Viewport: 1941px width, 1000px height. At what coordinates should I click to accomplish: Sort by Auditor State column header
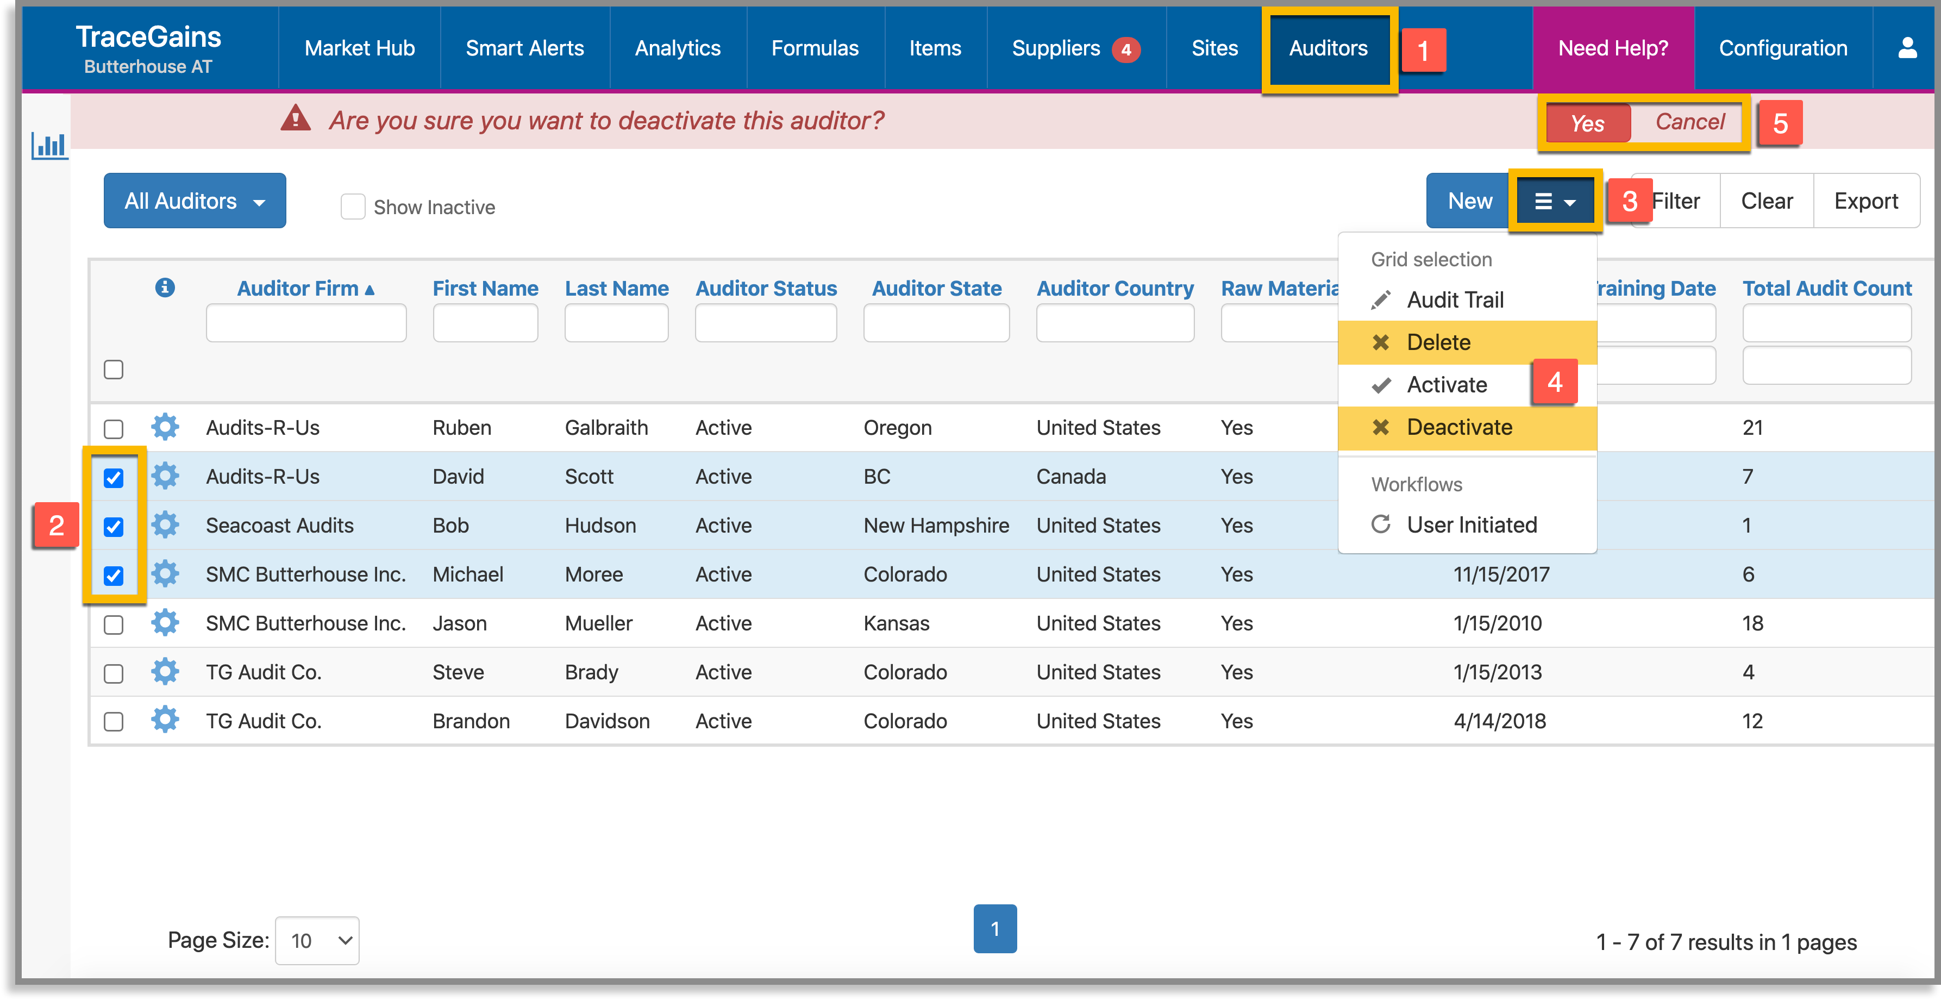[936, 288]
